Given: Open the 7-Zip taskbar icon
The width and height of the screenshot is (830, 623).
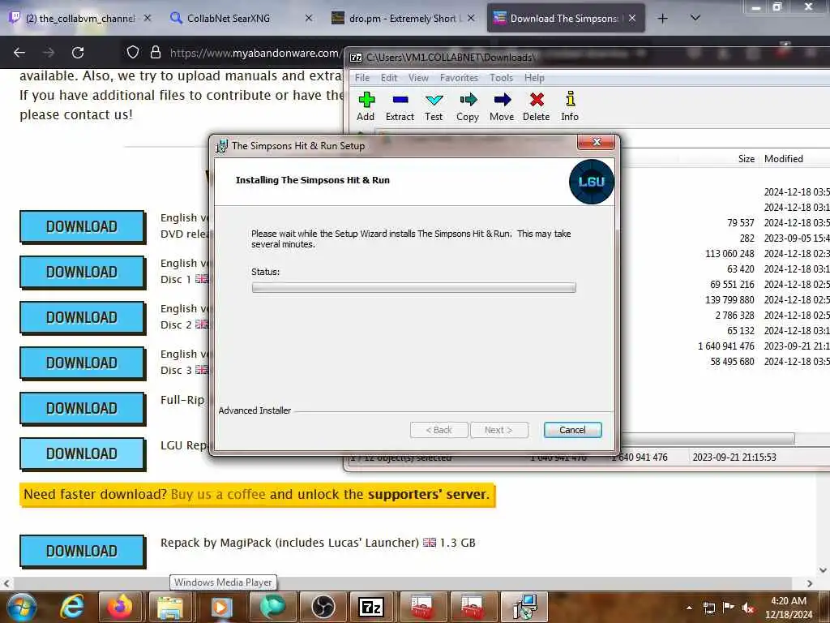Looking at the screenshot, I should coord(371,607).
